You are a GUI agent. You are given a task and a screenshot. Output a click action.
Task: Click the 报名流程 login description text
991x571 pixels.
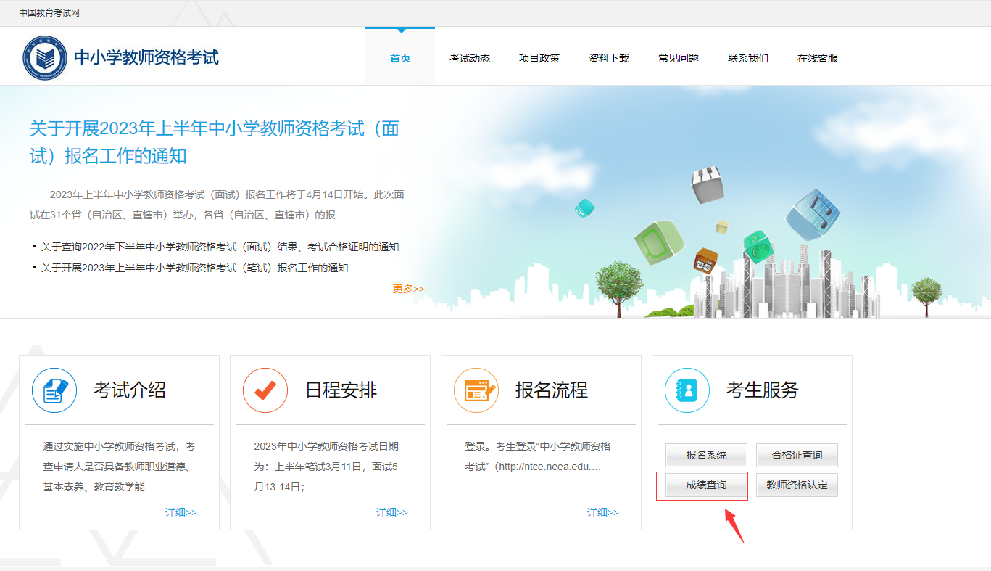[x=537, y=456]
